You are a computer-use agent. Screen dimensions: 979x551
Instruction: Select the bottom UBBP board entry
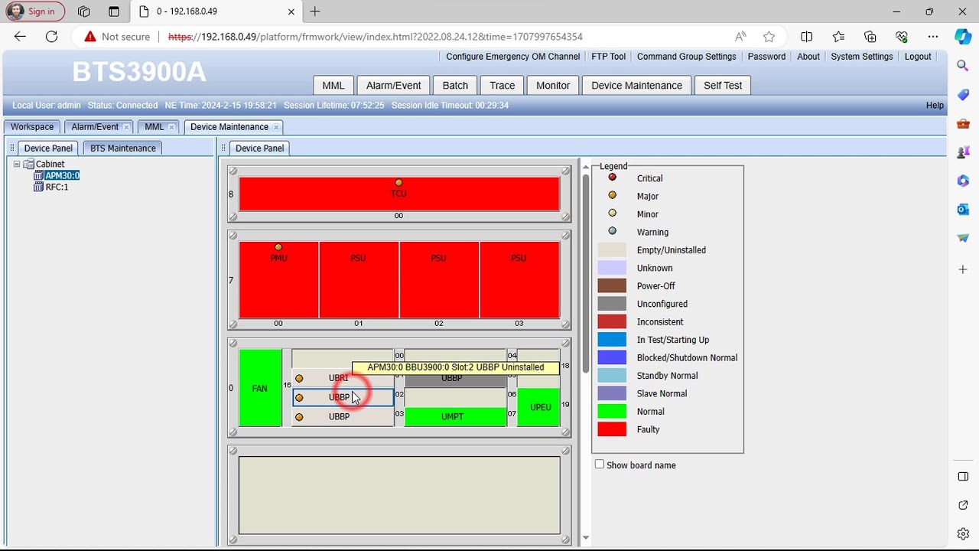[343, 417]
